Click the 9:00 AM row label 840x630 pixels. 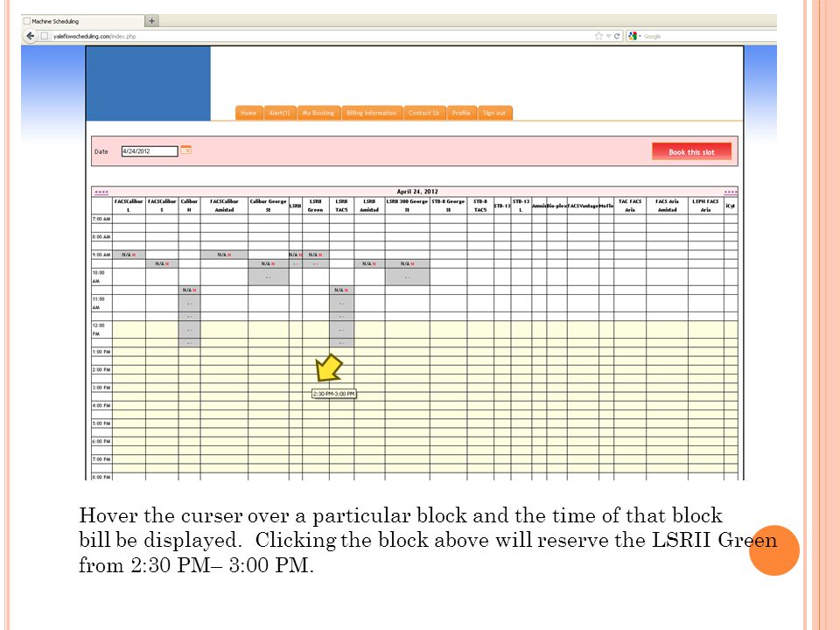(101, 255)
